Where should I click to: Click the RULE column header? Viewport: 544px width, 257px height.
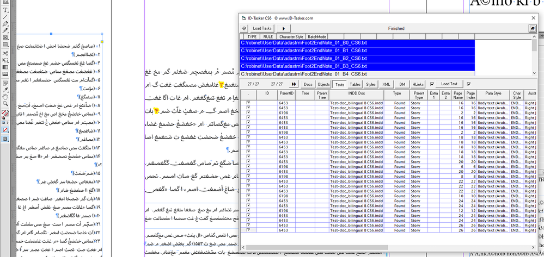268,36
